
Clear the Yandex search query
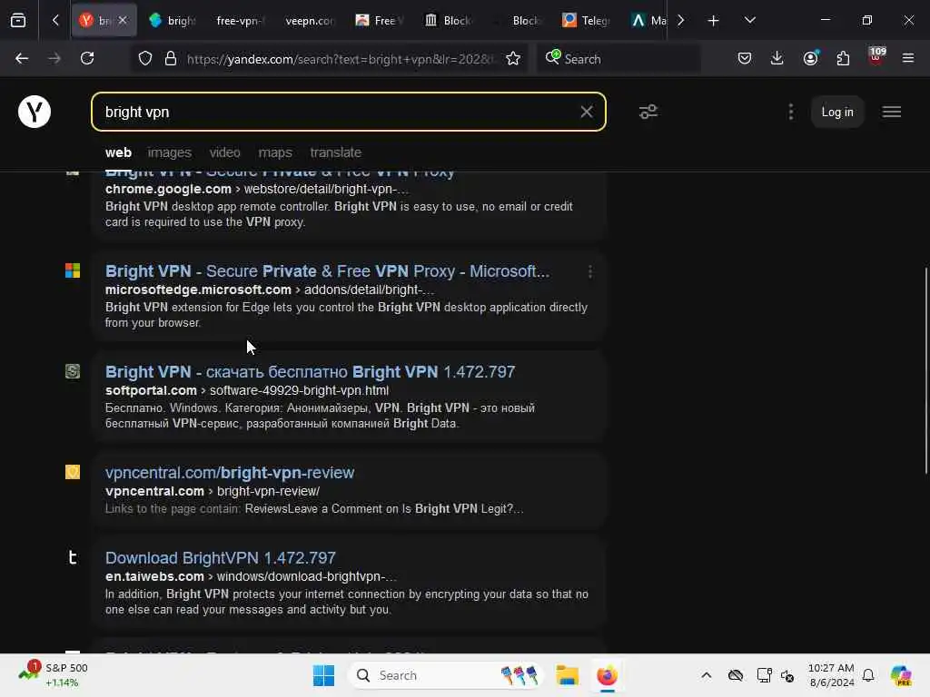coord(586,112)
